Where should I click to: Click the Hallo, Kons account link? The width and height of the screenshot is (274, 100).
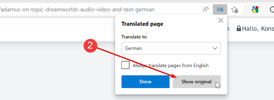(255, 28)
